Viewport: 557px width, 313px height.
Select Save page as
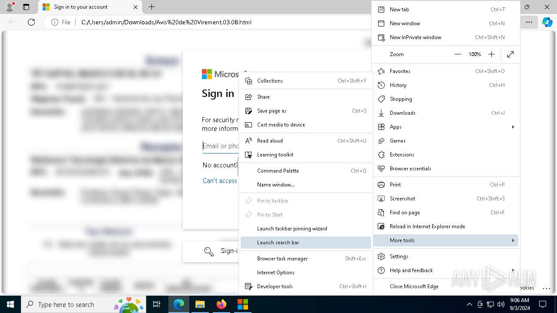pos(306,111)
